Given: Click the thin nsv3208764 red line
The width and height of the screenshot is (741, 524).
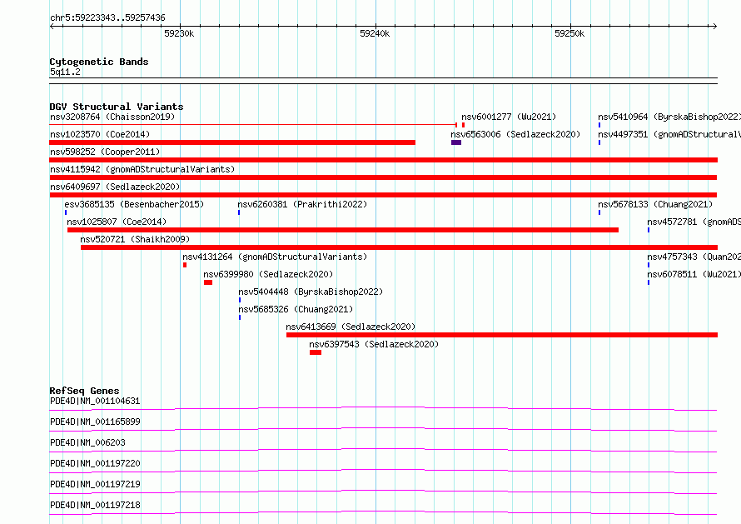Looking at the screenshot, I should (253, 125).
